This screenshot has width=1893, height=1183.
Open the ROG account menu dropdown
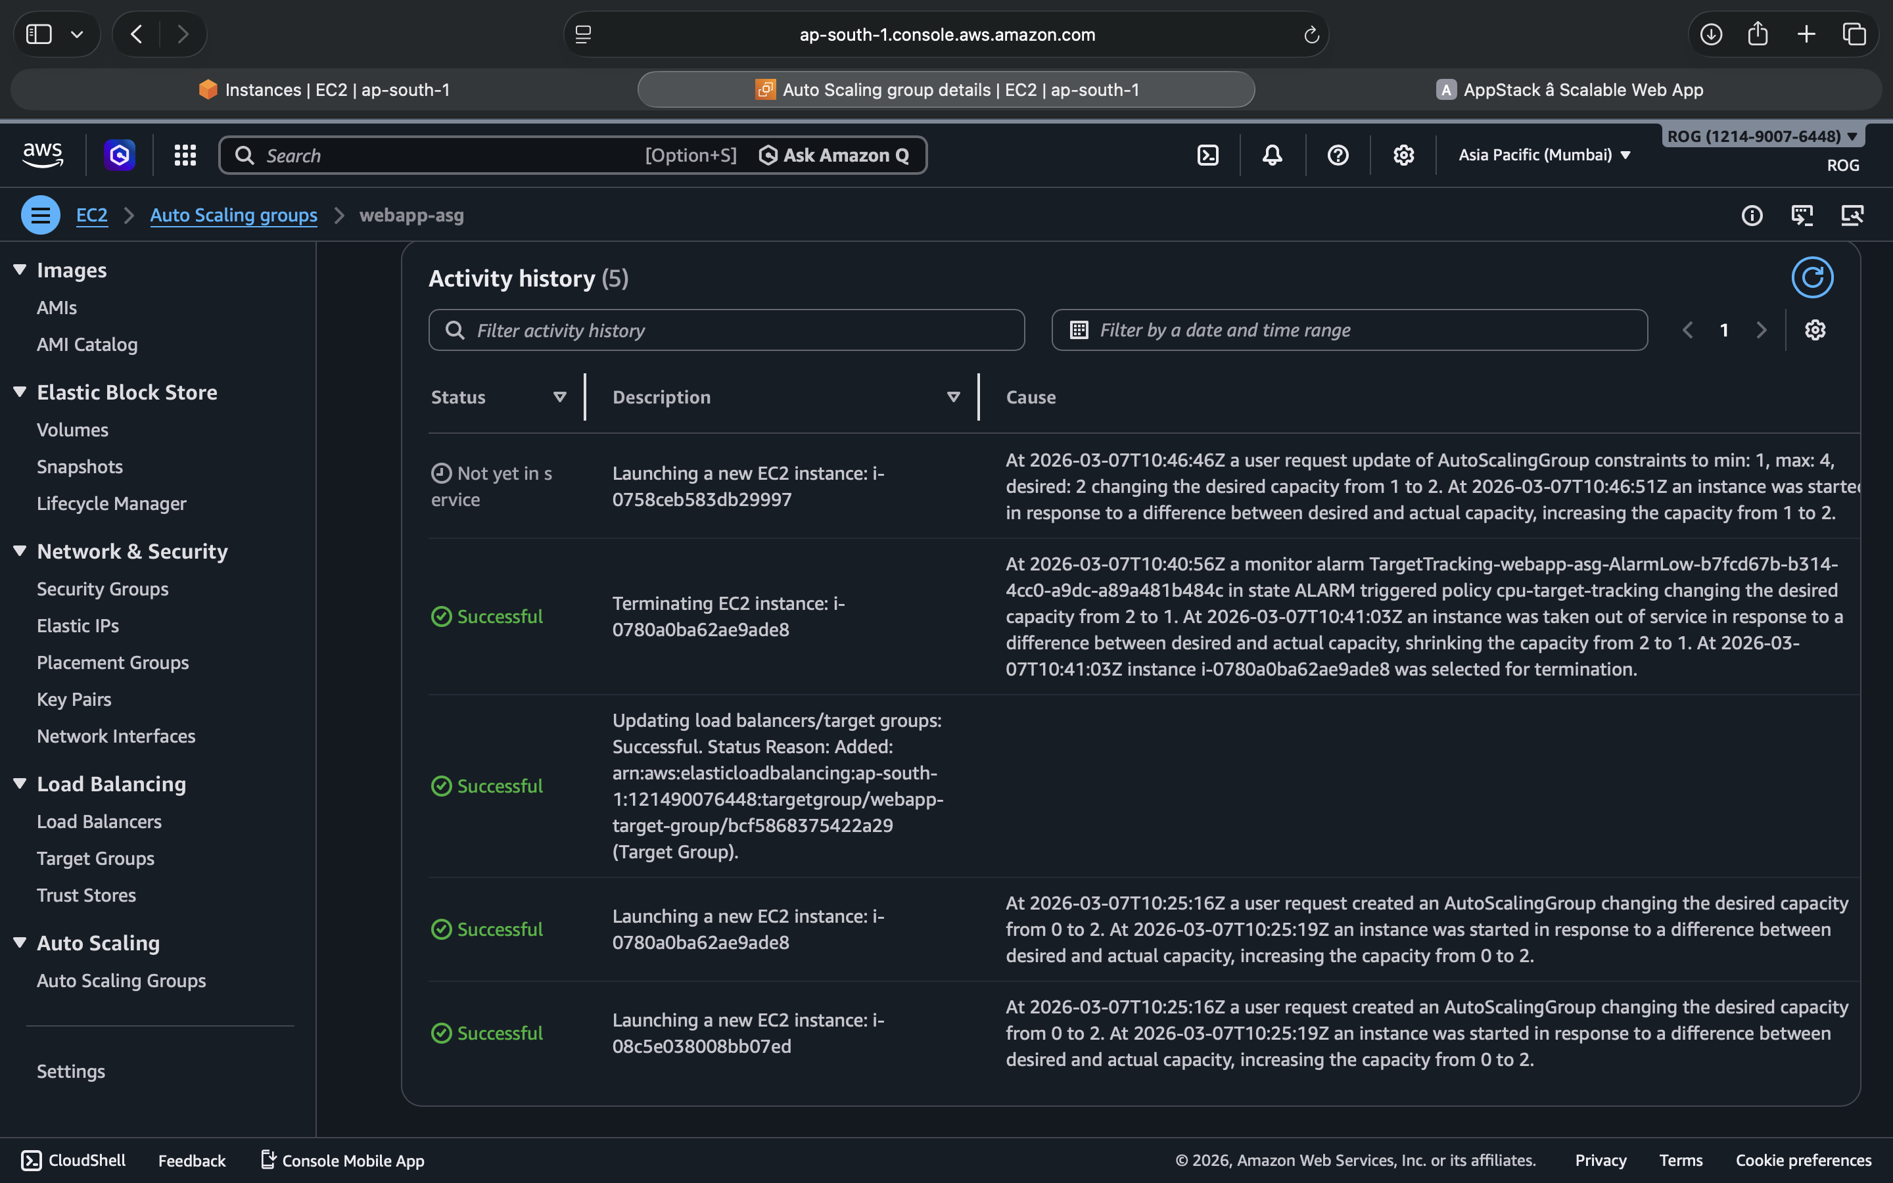1762,136
